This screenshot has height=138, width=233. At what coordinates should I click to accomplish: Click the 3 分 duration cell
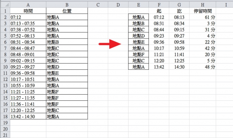203,23
